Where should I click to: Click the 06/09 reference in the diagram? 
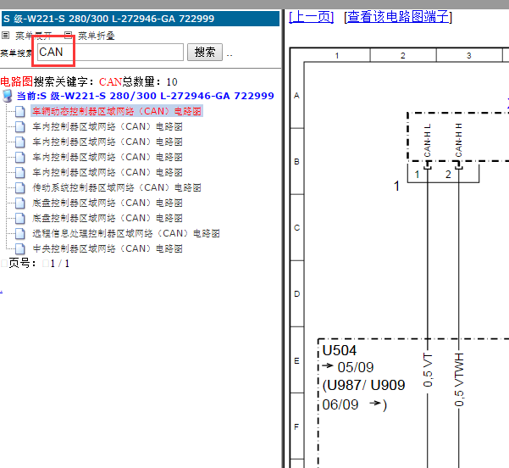(x=340, y=405)
